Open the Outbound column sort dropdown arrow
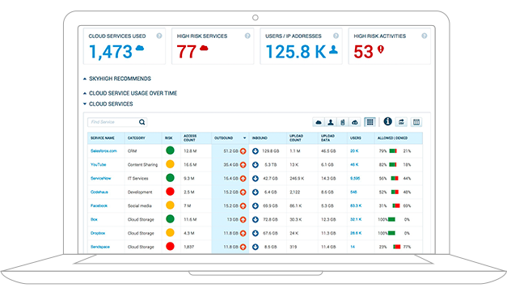Image resolution: width=507 pixels, height=292 pixels. coord(245,138)
